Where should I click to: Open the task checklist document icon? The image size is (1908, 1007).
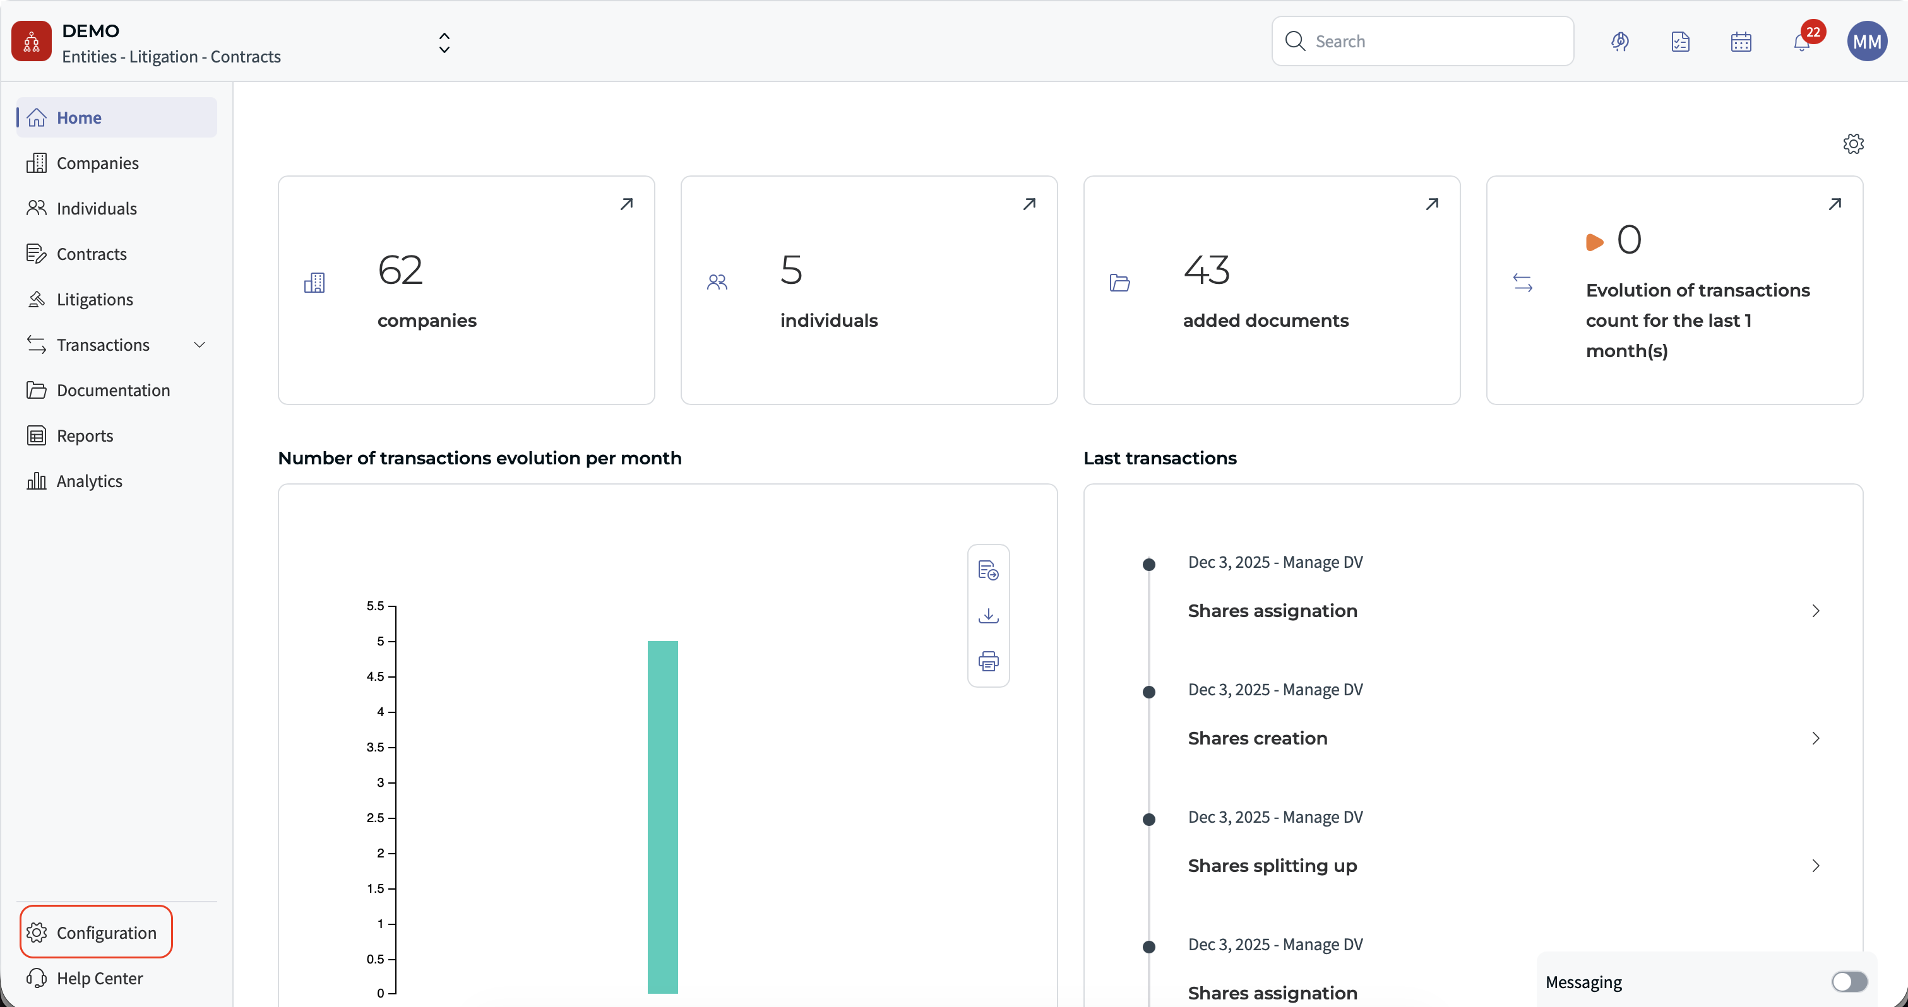point(1680,42)
